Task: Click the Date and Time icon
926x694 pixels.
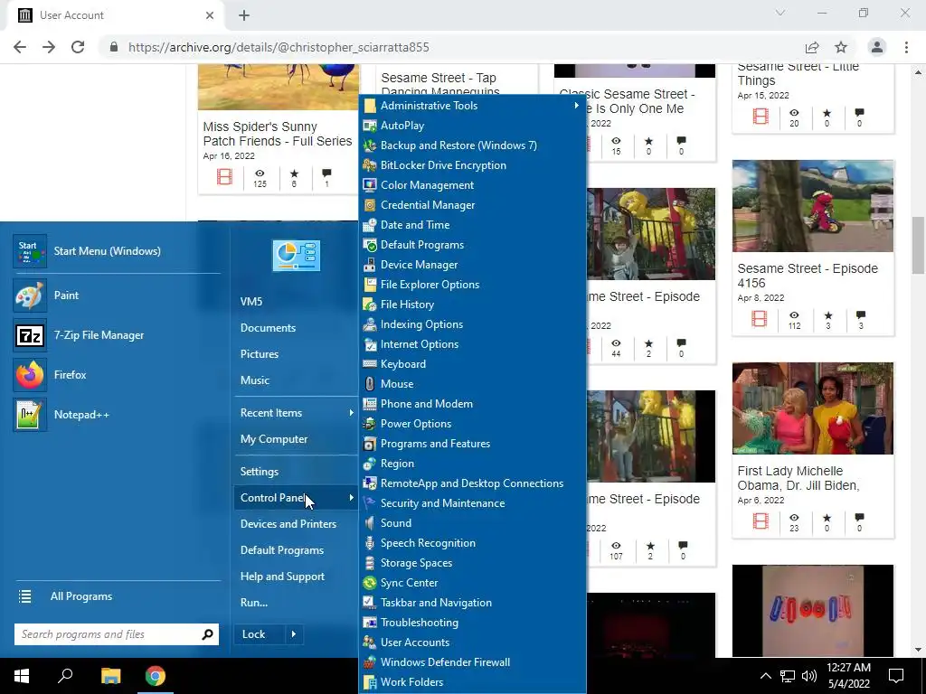Action: pos(370,225)
